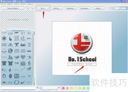Choose the sneaker shoe icon
The image size is (128, 92).
pyautogui.click(x=17, y=57)
